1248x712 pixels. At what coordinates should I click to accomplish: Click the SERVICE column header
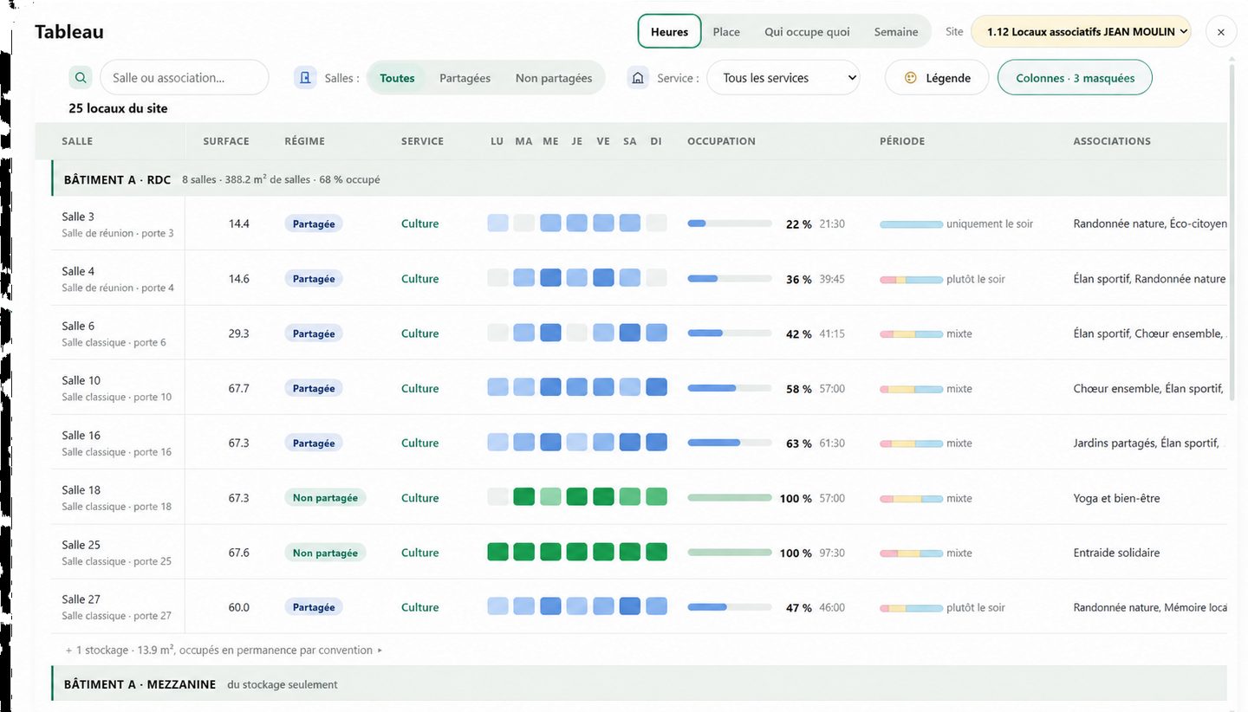click(x=422, y=141)
